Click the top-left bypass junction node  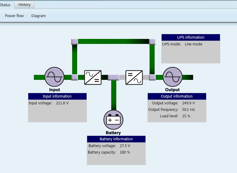click(74, 42)
